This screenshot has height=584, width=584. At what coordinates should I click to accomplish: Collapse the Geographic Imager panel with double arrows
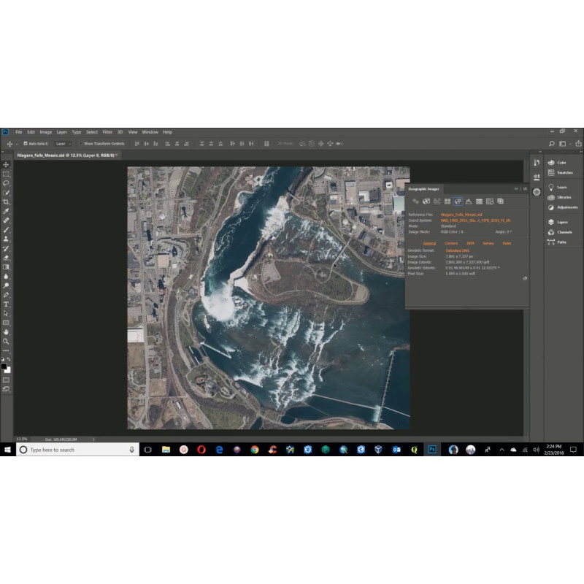point(516,188)
